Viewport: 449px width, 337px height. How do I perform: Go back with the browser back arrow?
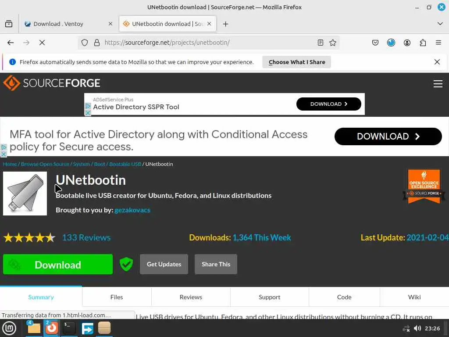point(11,43)
